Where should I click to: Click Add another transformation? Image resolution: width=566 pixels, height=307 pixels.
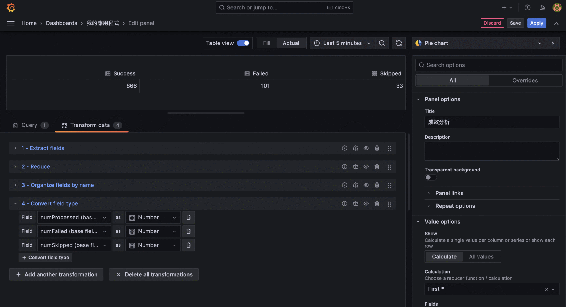(56, 274)
